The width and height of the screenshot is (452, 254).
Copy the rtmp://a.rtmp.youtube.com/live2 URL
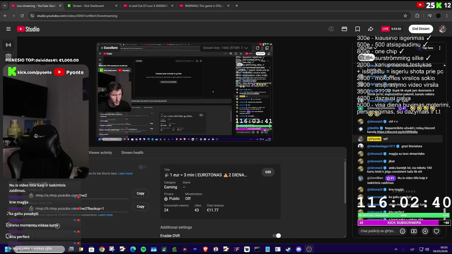click(x=141, y=193)
